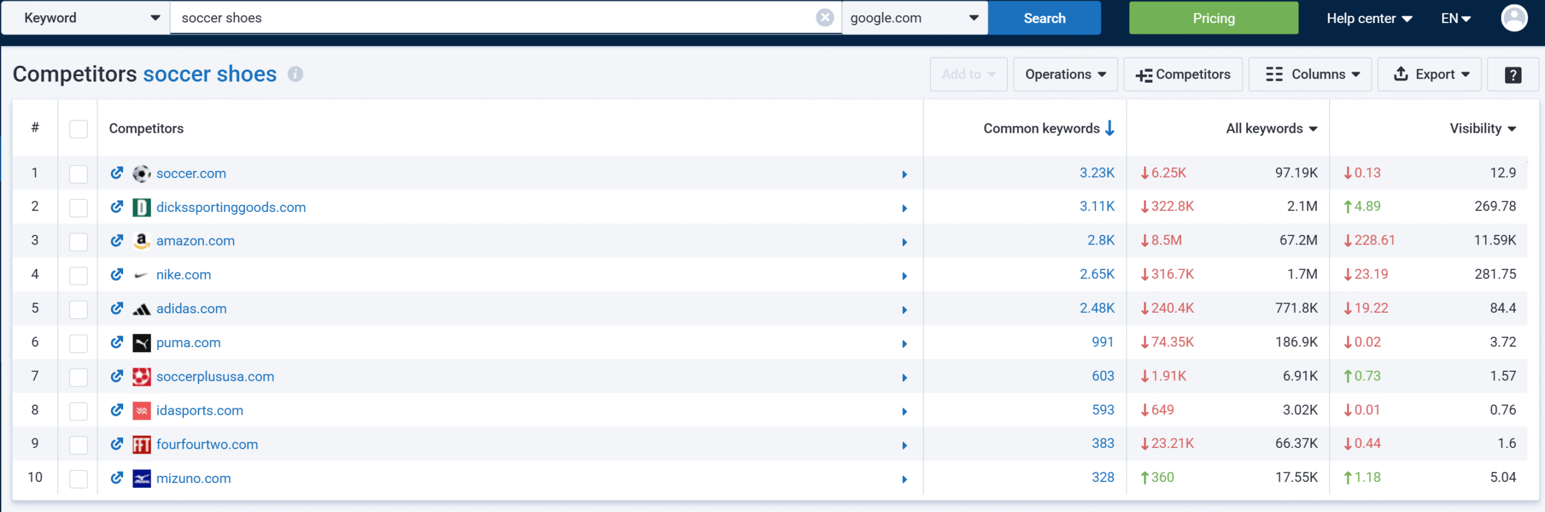Expand the nike.com row arrow

click(904, 276)
